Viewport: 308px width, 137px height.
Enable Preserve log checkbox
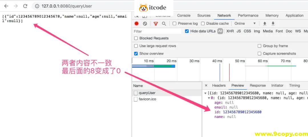175,24
